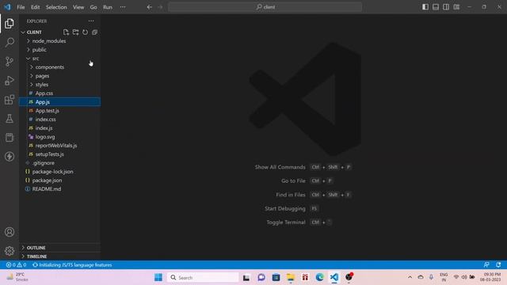Image resolution: width=507 pixels, height=285 pixels.
Task: Expand the components folder
Action: (x=60, y=67)
